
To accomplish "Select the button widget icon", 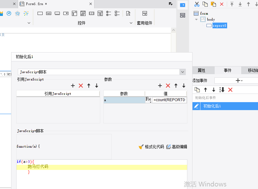I will pos(57,13).
